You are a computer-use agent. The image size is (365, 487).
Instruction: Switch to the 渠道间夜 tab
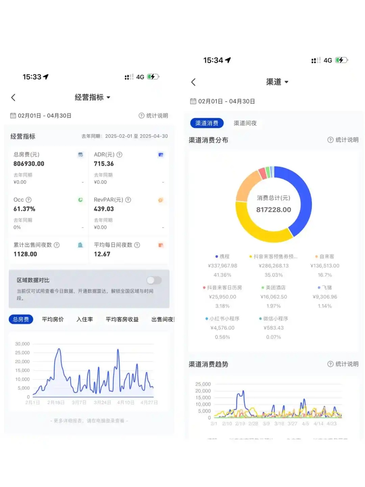coord(245,123)
